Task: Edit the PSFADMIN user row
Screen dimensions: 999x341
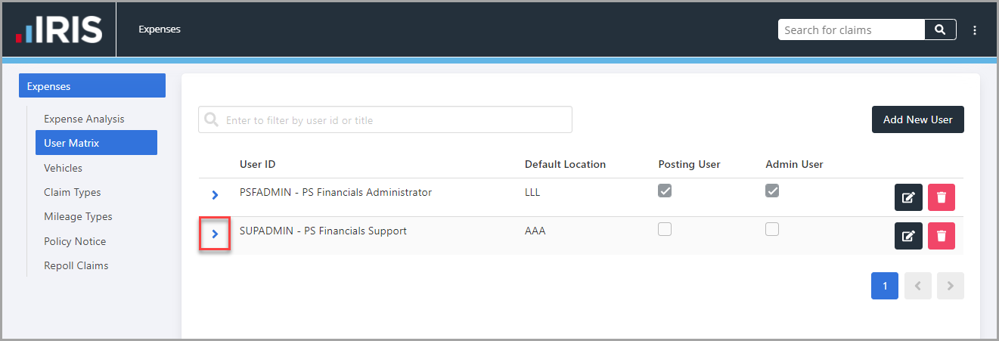Action: pyautogui.click(x=908, y=197)
